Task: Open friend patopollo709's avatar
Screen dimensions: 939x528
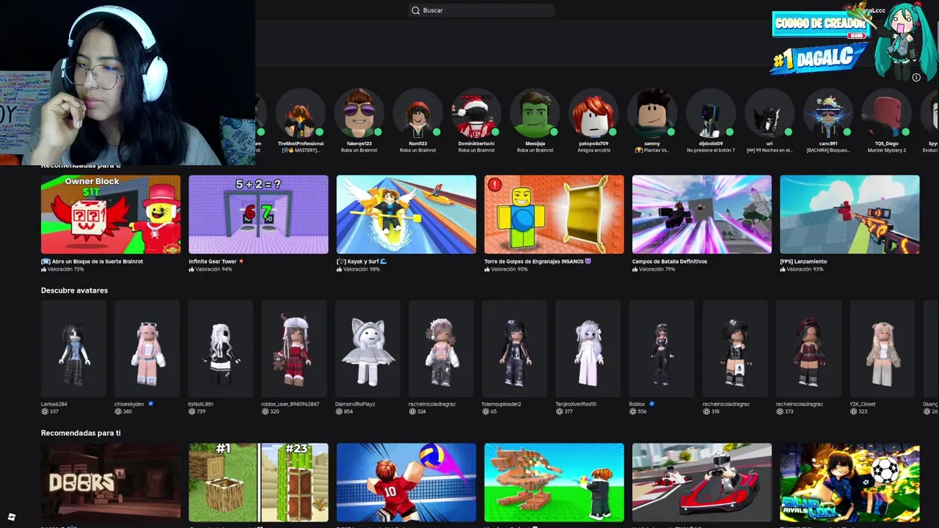Action: pos(593,113)
